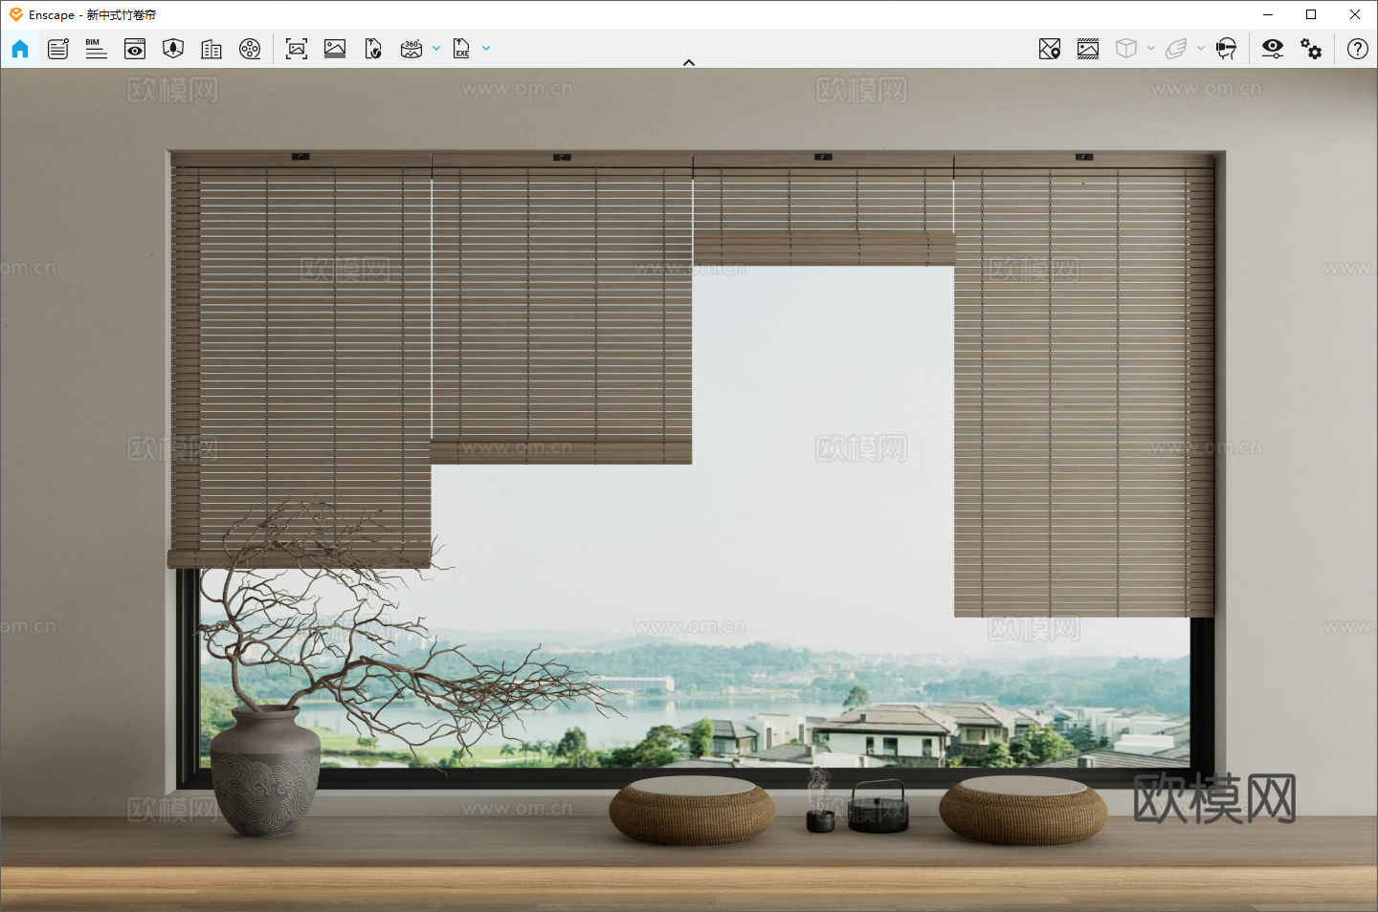Viewport: 1378px width, 912px height.
Task: Open the View Management window-eye icon
Action: point(135,49)
